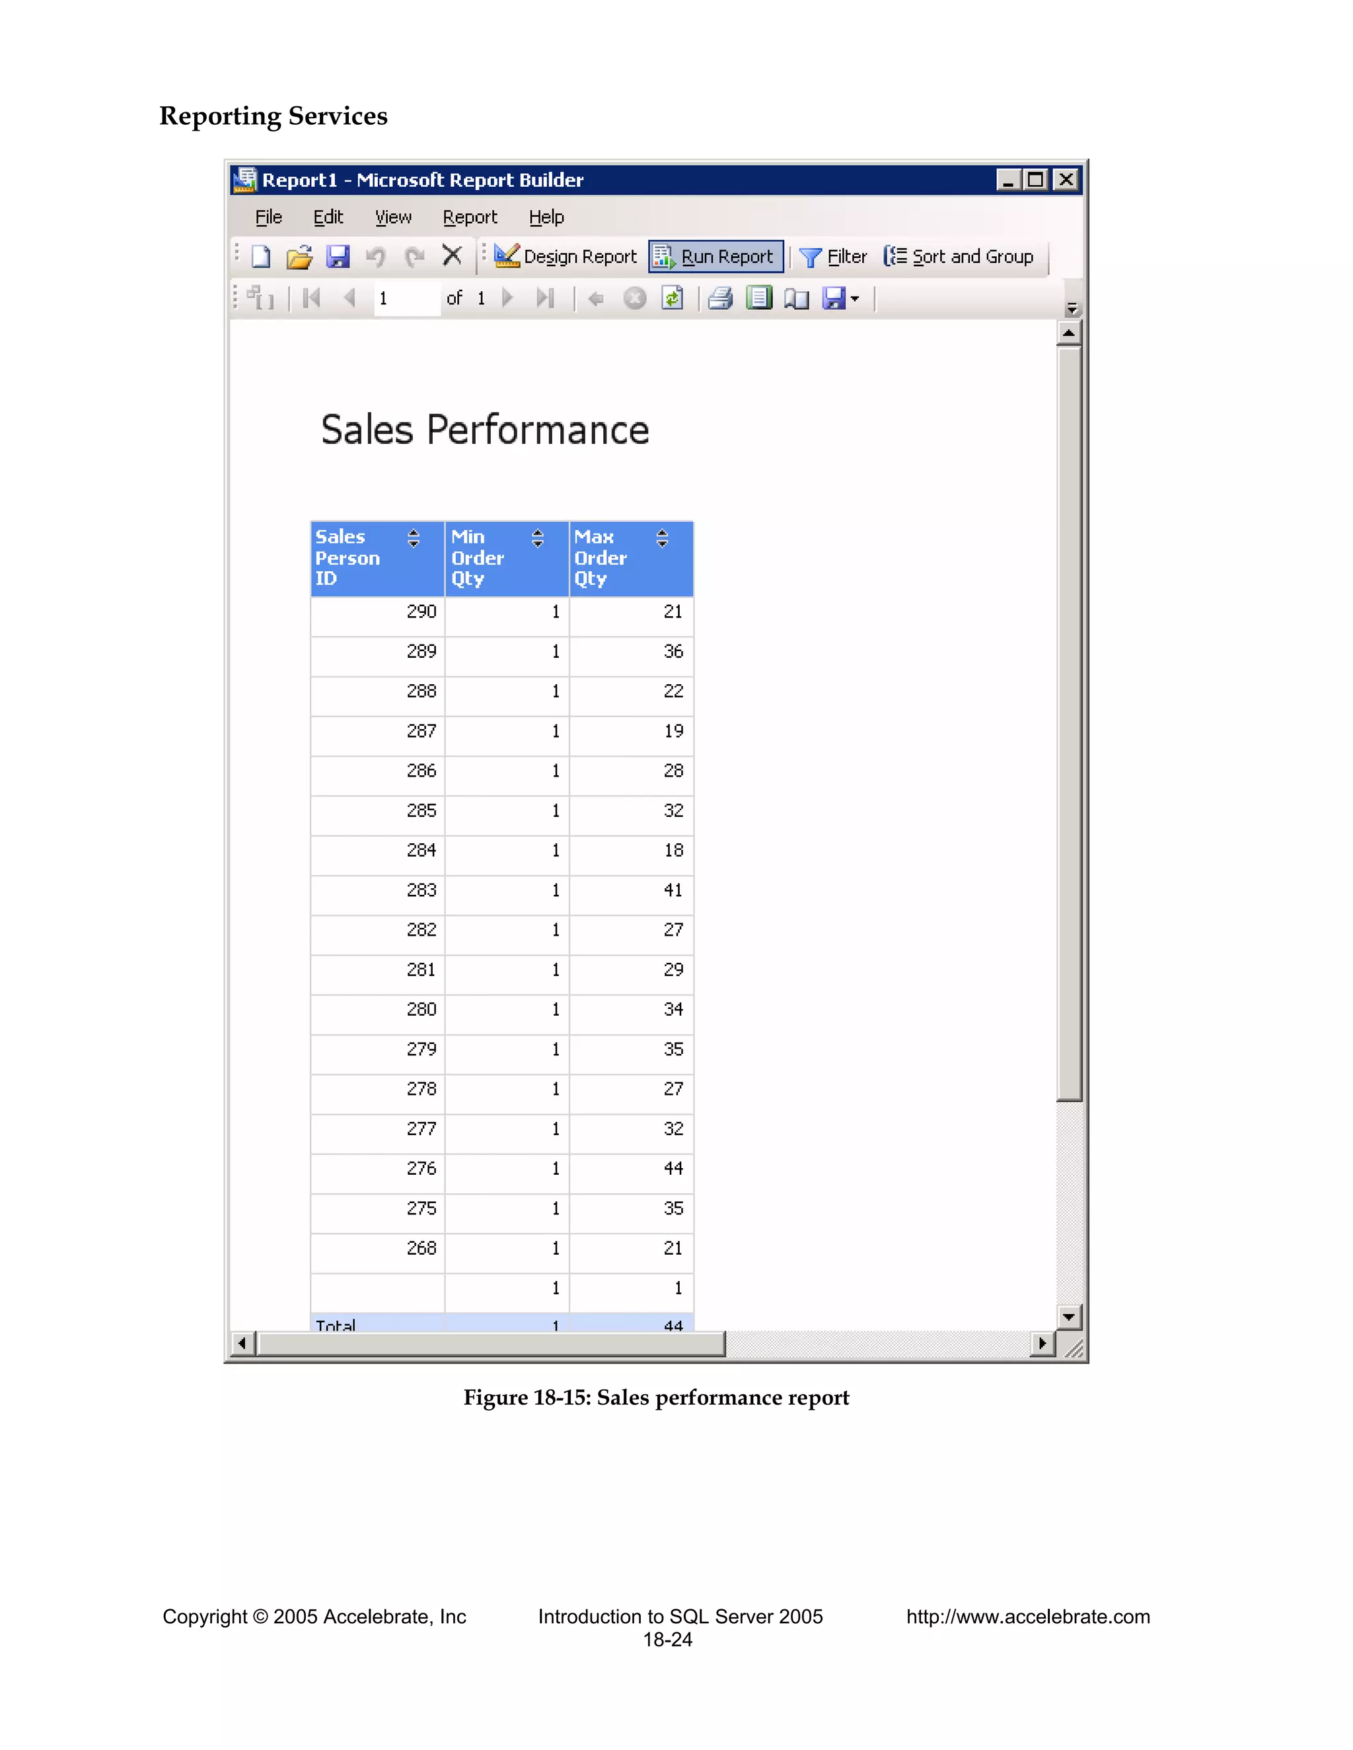This screenshot has width=1353, height=1750.
Task: Open the Filter tool
Action: click(834, 256)
